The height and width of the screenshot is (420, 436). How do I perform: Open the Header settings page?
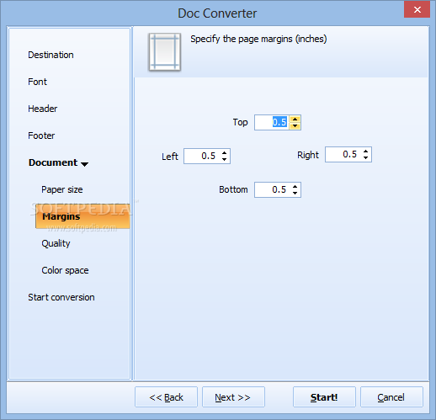[43, 109]
